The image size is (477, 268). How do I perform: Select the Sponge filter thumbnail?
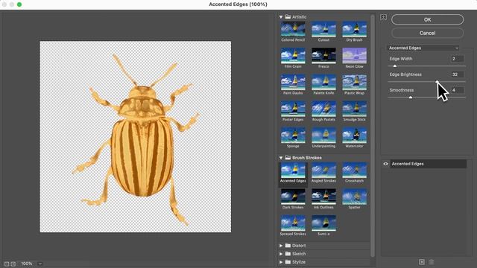click(x=293, y=135)
